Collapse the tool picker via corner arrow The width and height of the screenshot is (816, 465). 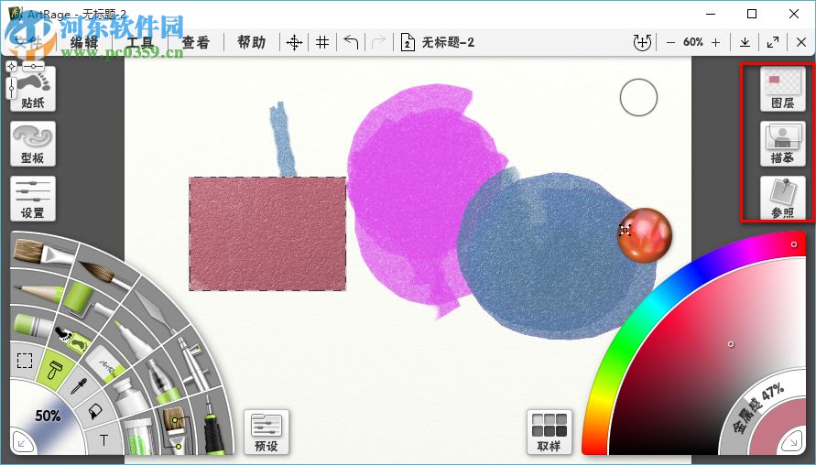pos(22,443)
